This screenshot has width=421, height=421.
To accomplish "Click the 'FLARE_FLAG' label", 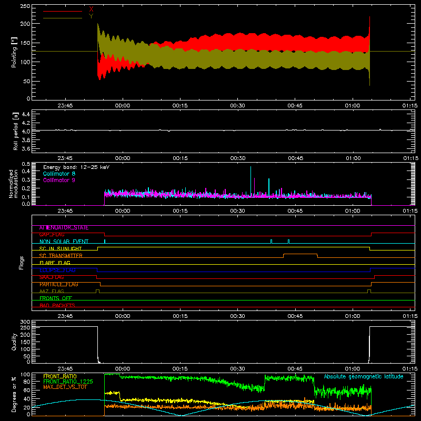I will pos(55,263).
